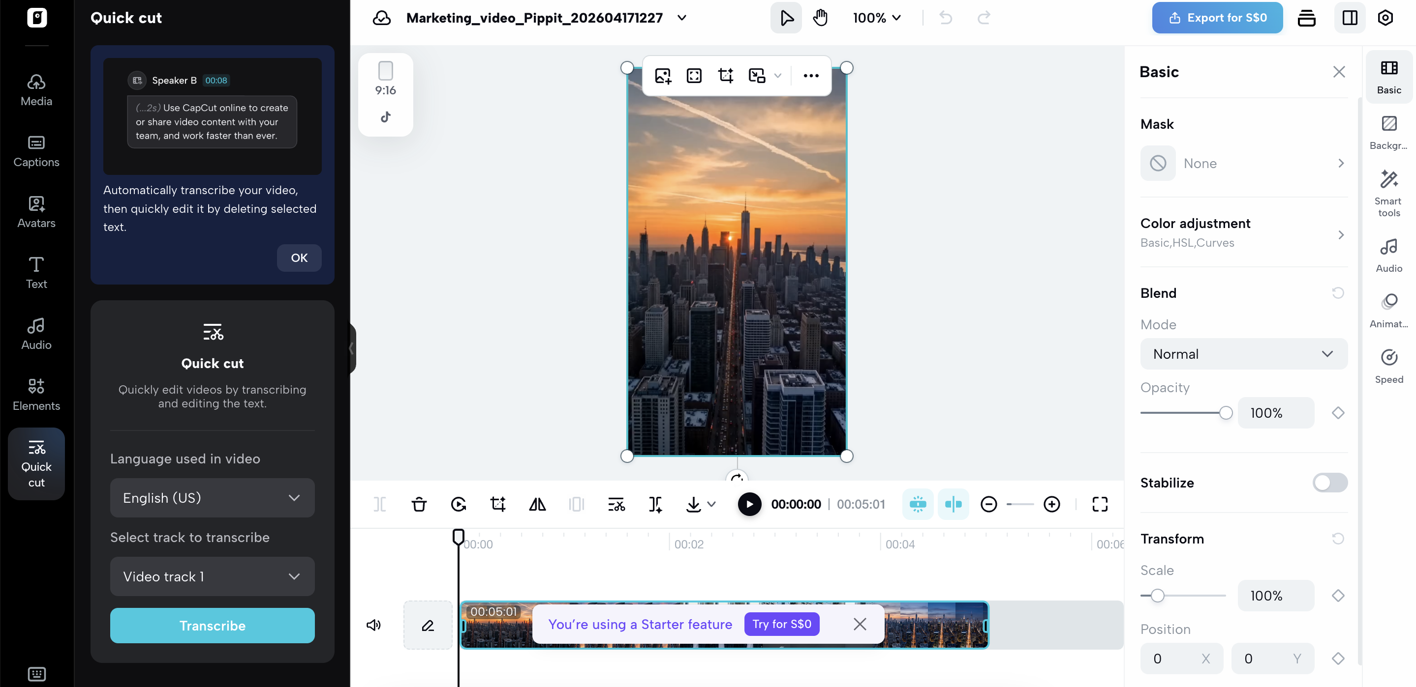
Task: Click the Transcribe button
Action: [212, 626]
